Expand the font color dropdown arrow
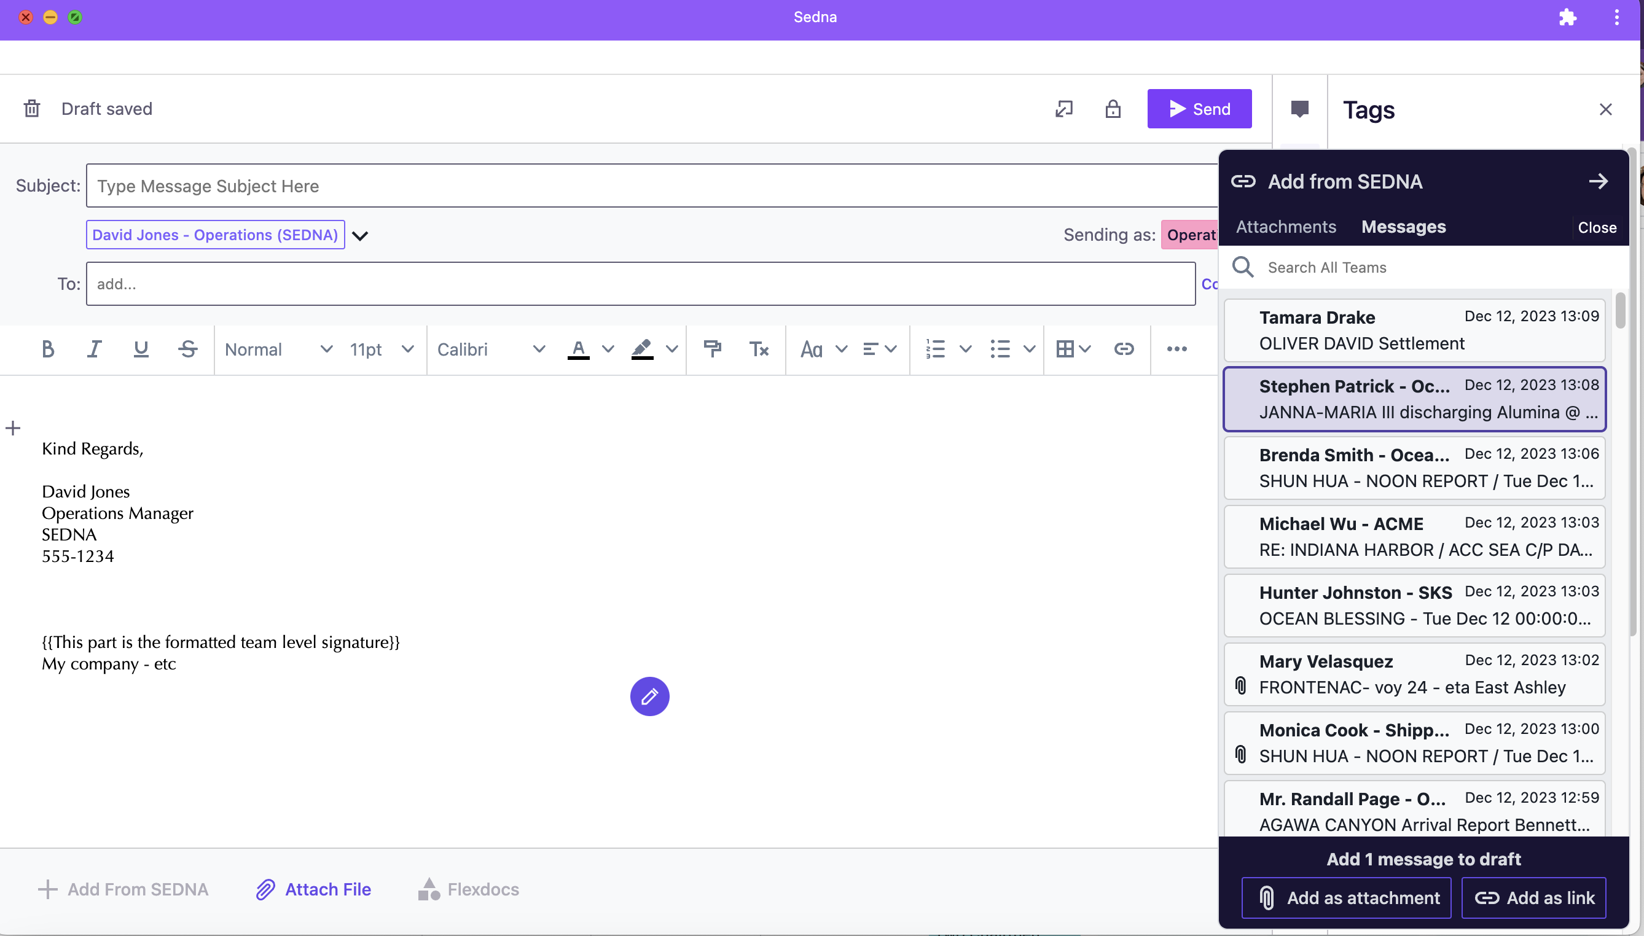The height and width of the screenshot is (936, 1644). (608, 349)
